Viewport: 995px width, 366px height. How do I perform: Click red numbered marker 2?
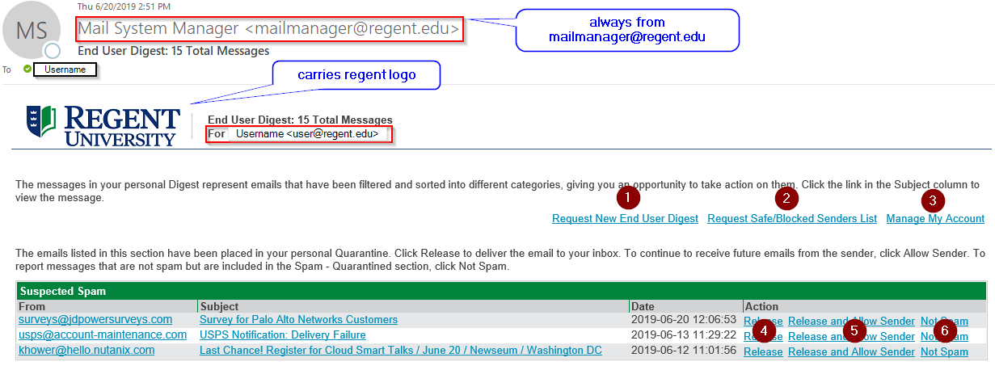pyautogui.click(x=785, y=198)
